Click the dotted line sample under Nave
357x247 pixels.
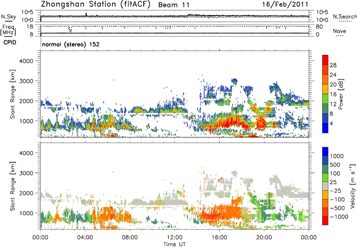(340, 36)
